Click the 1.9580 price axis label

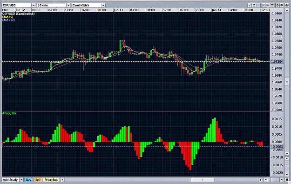[277, 110]
